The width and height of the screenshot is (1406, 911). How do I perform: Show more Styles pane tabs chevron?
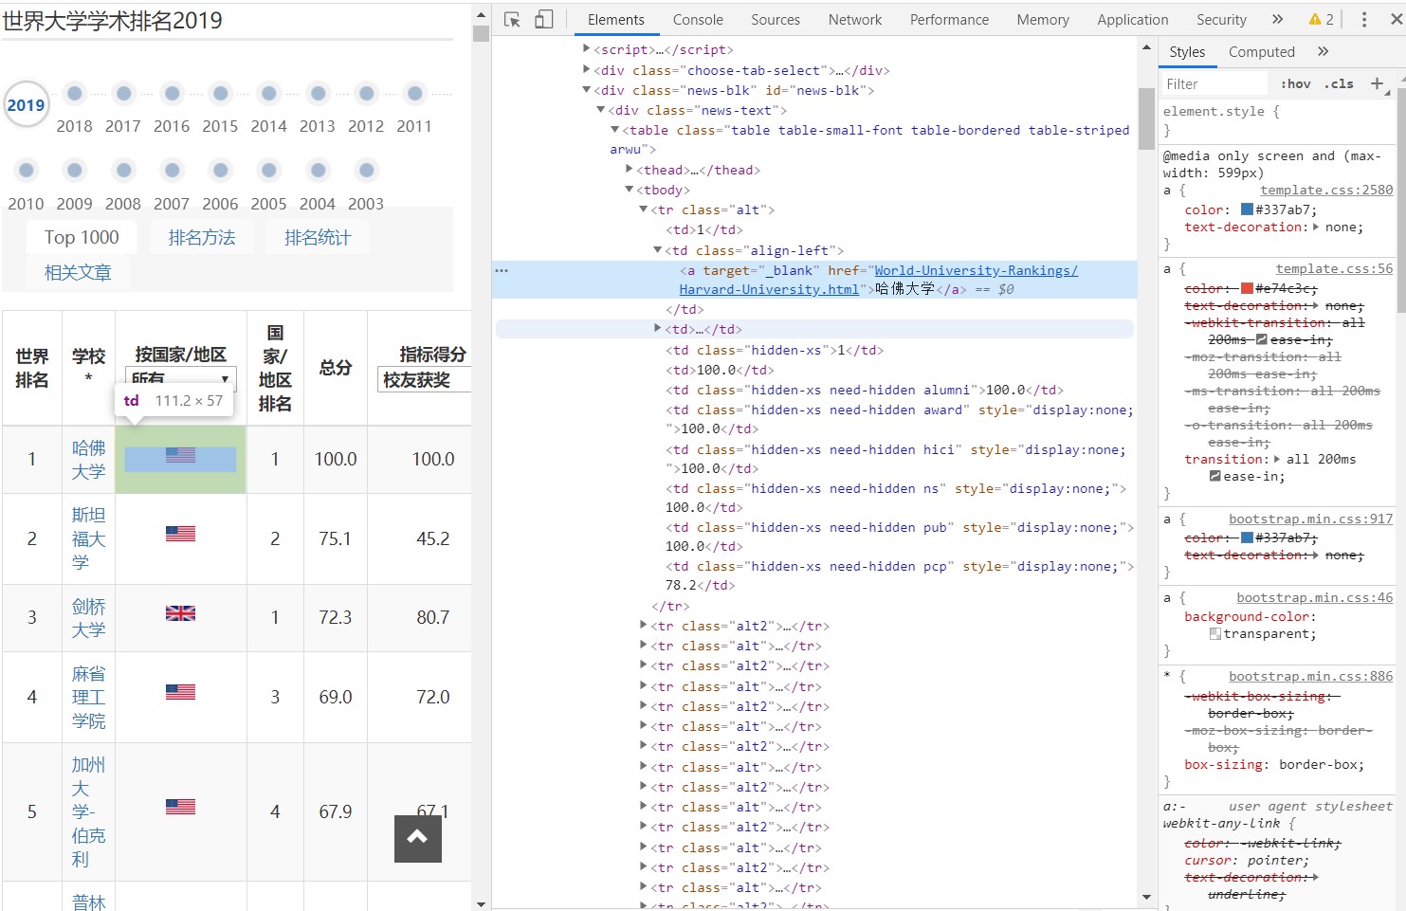click(x=1323, y=51)
